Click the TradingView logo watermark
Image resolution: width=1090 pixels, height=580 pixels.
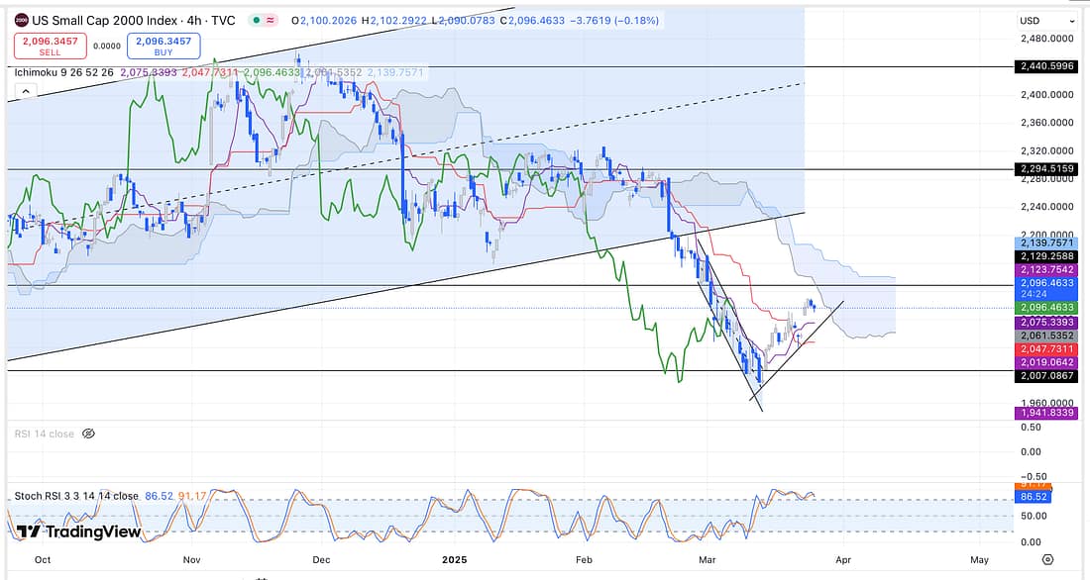[75, 532]
